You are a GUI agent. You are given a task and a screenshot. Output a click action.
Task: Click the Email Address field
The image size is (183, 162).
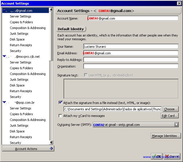[131, 53]
